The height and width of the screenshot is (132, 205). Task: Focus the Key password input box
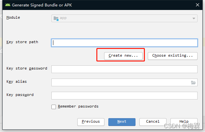[124, 96]
